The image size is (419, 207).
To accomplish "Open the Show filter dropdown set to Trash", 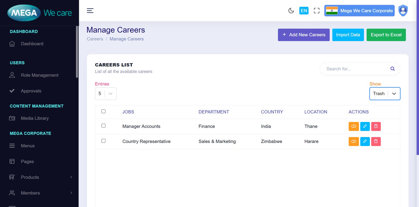I will 385,94.
